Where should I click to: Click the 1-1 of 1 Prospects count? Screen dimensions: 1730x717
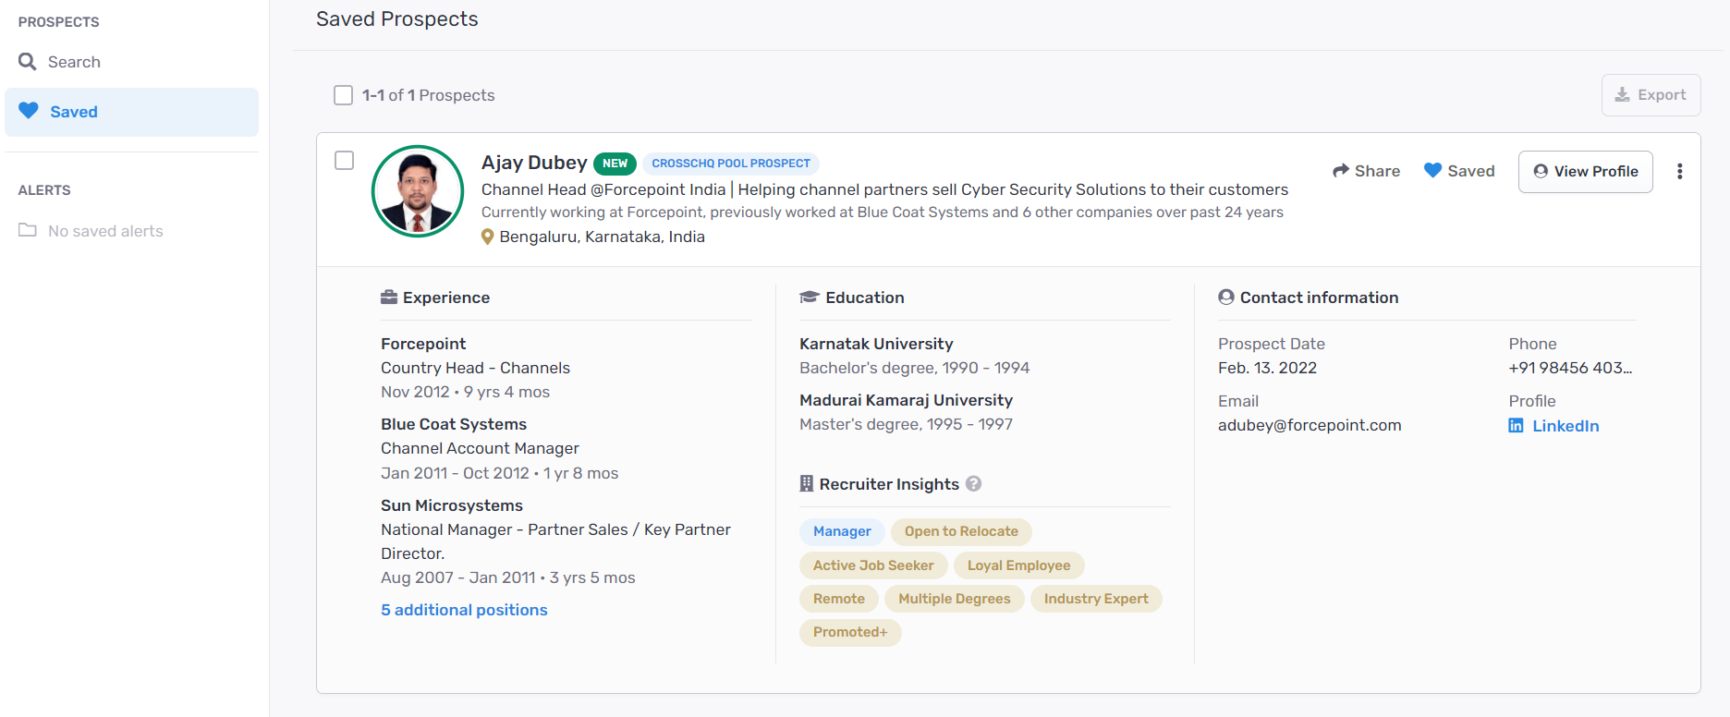pyautogui.click(x=428, y=95)
